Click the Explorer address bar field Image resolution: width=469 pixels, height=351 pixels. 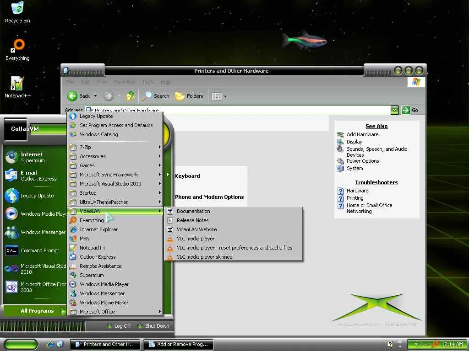coord(238,110)
